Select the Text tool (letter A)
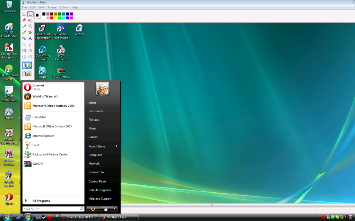The height and width of the screenshot is (221, 355). pos(31,38)
